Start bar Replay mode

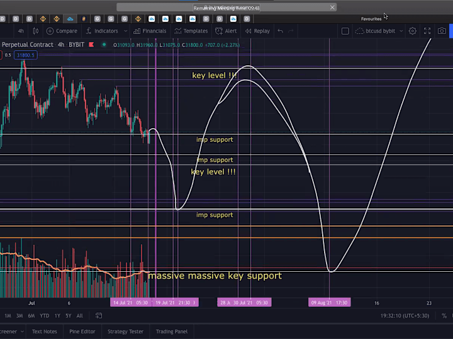(x=257, y=31)
